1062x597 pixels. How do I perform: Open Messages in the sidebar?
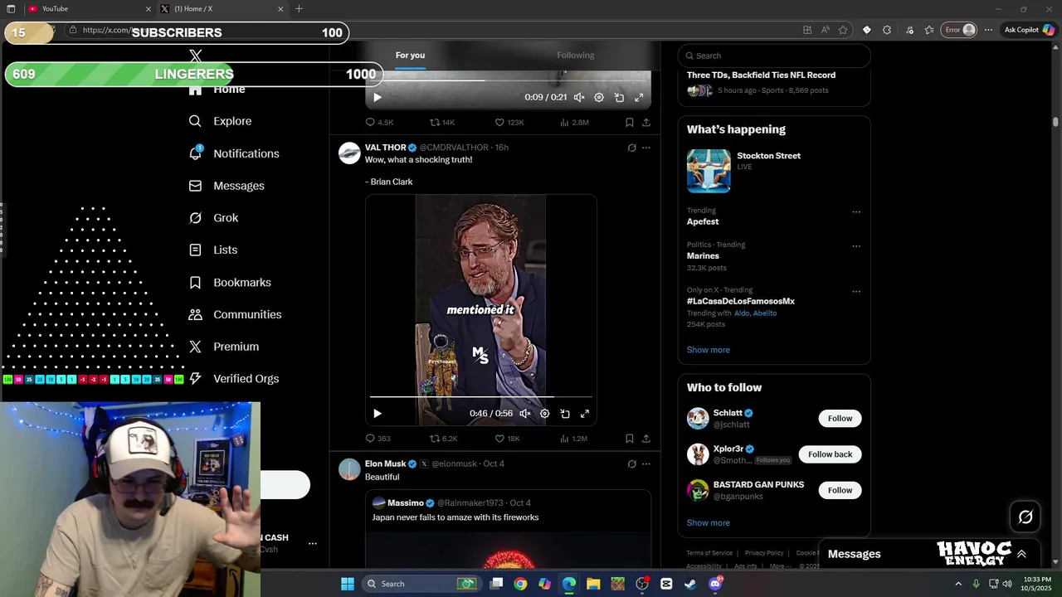(227, 186)
